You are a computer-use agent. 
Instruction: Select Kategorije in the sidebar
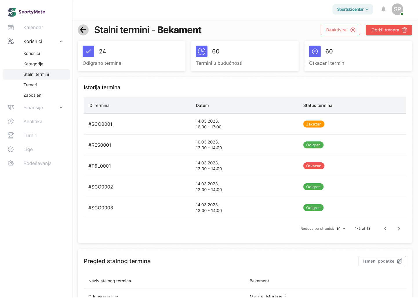tap(33, 64)
